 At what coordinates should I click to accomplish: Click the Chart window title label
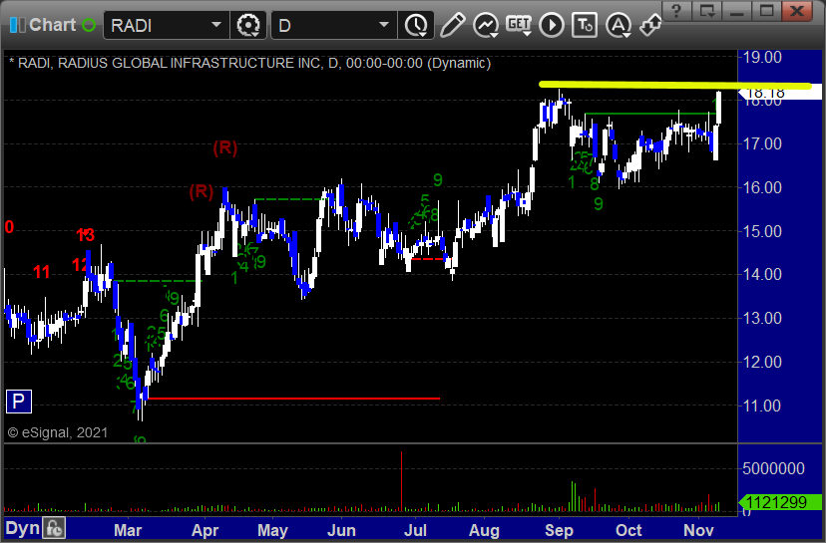point(52,25)
